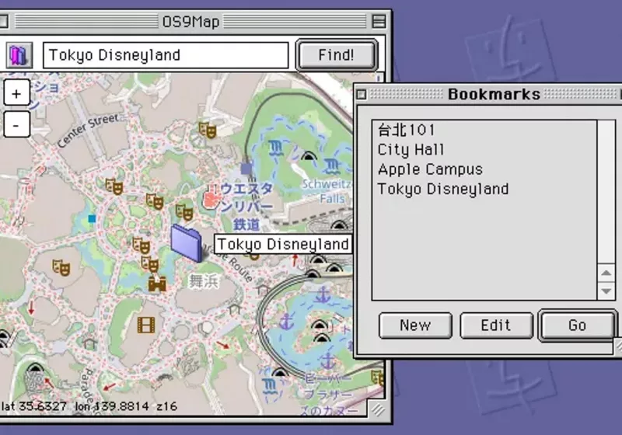The width and height of the screenshot is (622, 435).
Task: Focus the Tokyo Disneyland search field
Action: pyautogui.click(x=166, y=55)
